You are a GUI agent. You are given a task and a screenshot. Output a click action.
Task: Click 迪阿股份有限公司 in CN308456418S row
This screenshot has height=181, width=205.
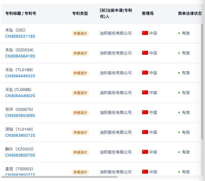[116, 53]
